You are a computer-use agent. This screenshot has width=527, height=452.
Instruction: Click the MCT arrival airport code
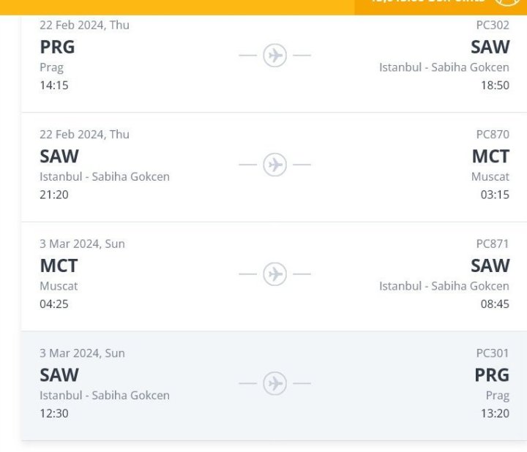490,157
